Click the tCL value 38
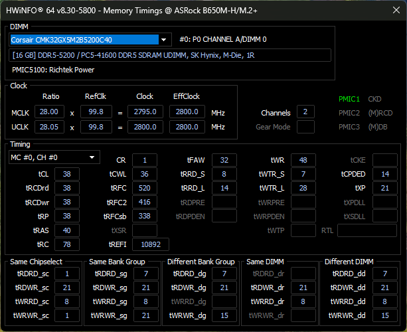Image resolution: width=407 pixels, height=332 pixels. point(66,174)
